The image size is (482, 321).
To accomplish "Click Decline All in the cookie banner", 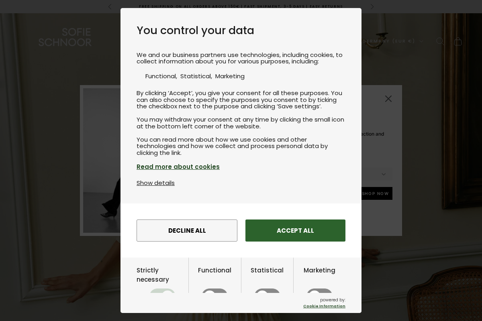I will pyautogui.click(x=187, y=231).
